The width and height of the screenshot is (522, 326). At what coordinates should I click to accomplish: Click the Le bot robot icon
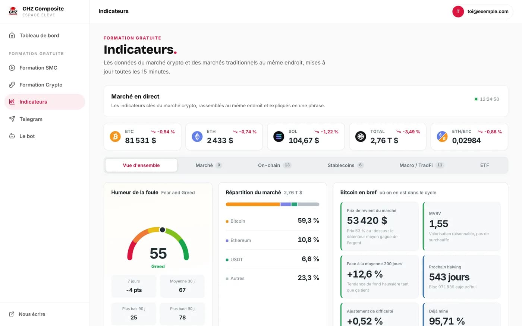(12, 136)
